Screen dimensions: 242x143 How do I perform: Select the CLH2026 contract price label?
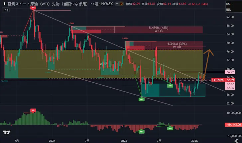pyautogui.click(x=218, y=80)
